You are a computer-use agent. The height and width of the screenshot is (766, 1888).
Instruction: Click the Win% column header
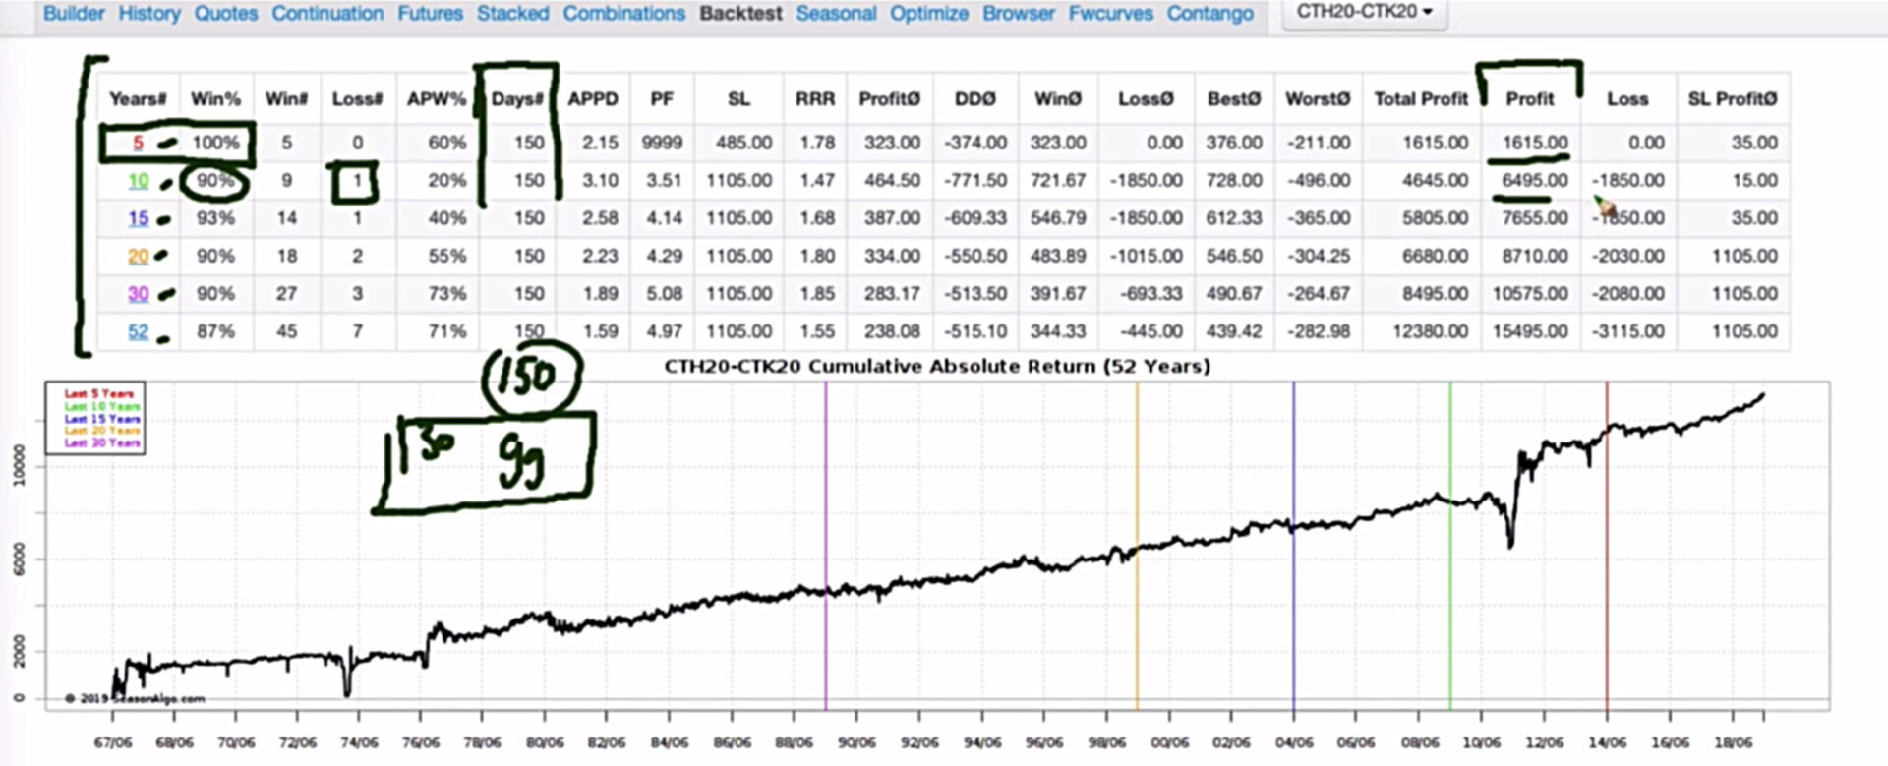[x=215, y=99]
